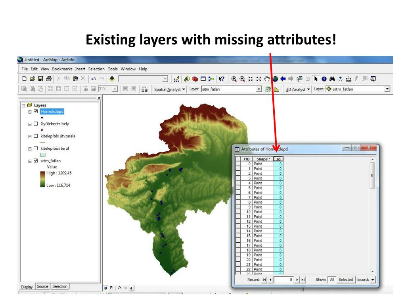Select row 12 using its row selector

click(238, 222)
